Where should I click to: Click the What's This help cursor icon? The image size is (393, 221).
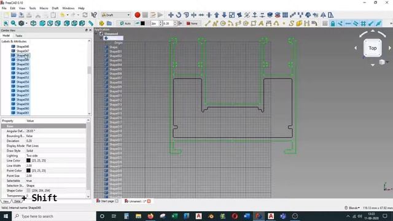click(94, 15)
